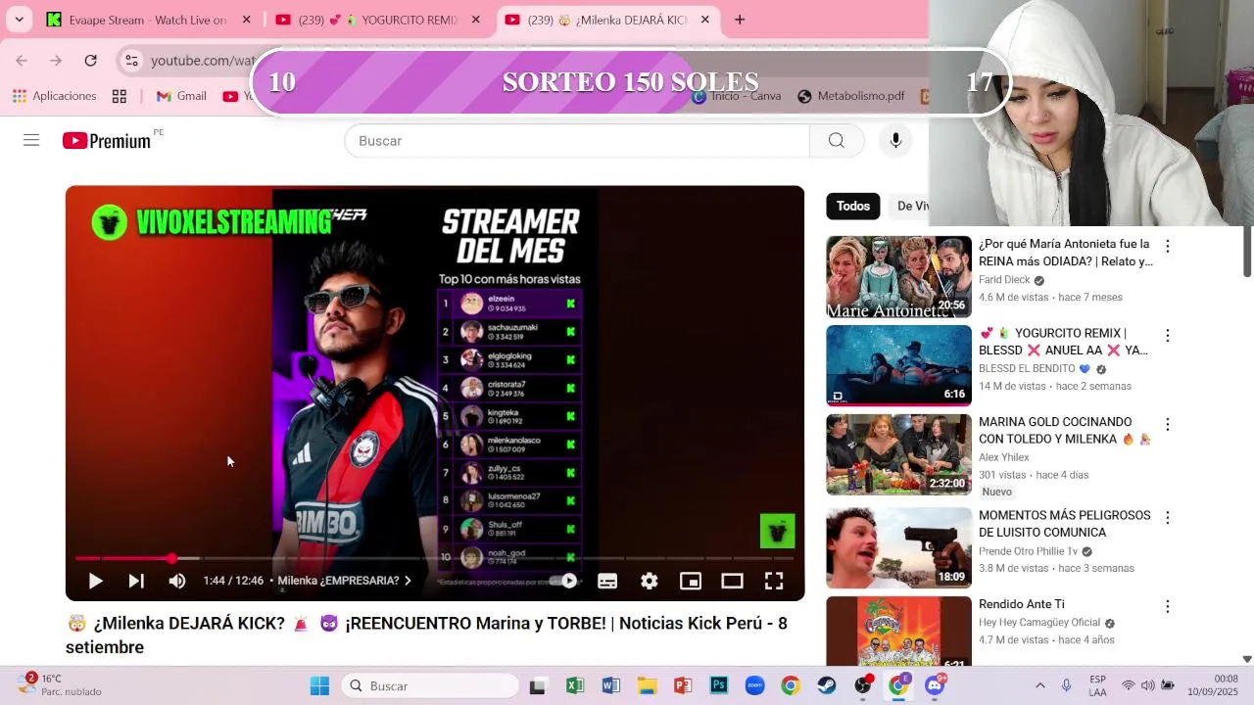
Task: Open a new browser tab
Action: tap(740, 20)
